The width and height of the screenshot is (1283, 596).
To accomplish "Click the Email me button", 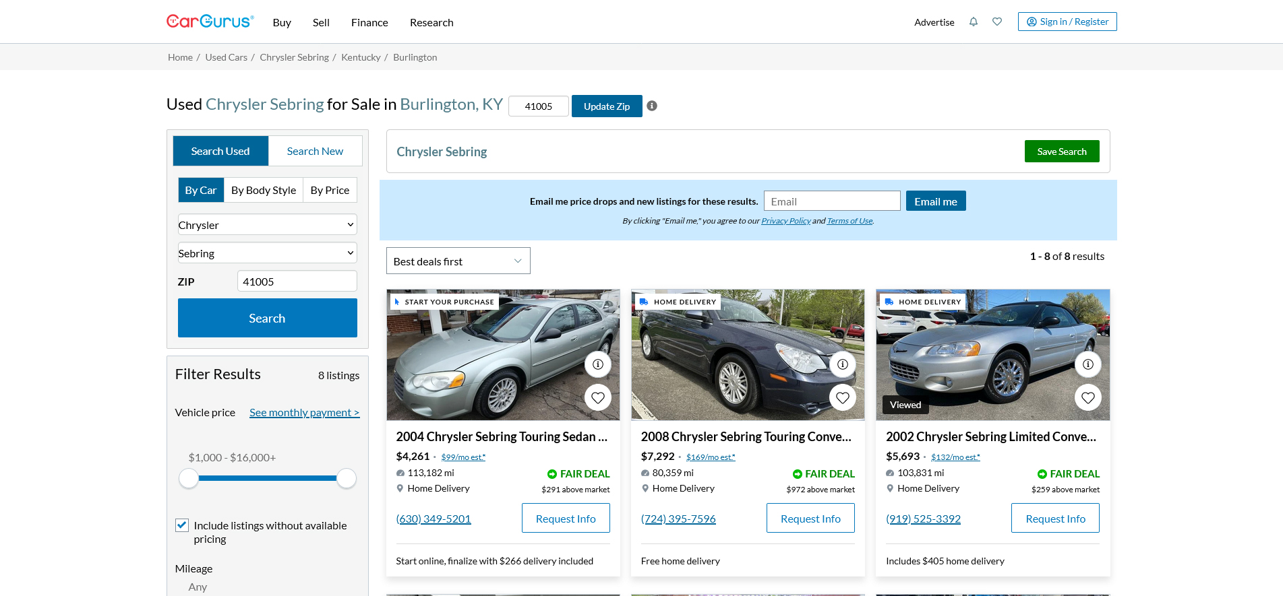I will click(936, 201).
